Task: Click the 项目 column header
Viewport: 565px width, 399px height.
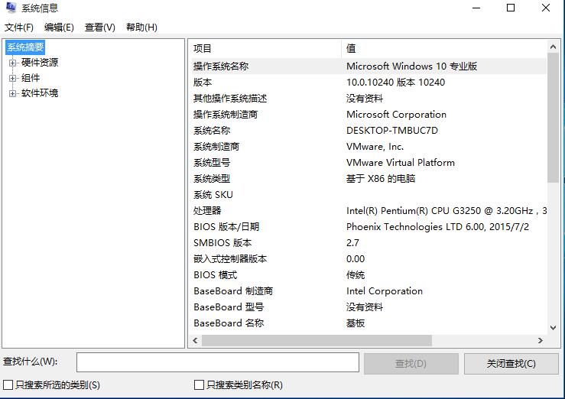Action: (264, 48)
